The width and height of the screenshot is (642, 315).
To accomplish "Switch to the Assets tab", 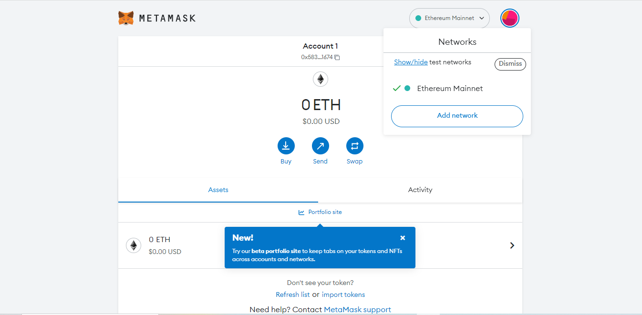I will click(218, 190).
